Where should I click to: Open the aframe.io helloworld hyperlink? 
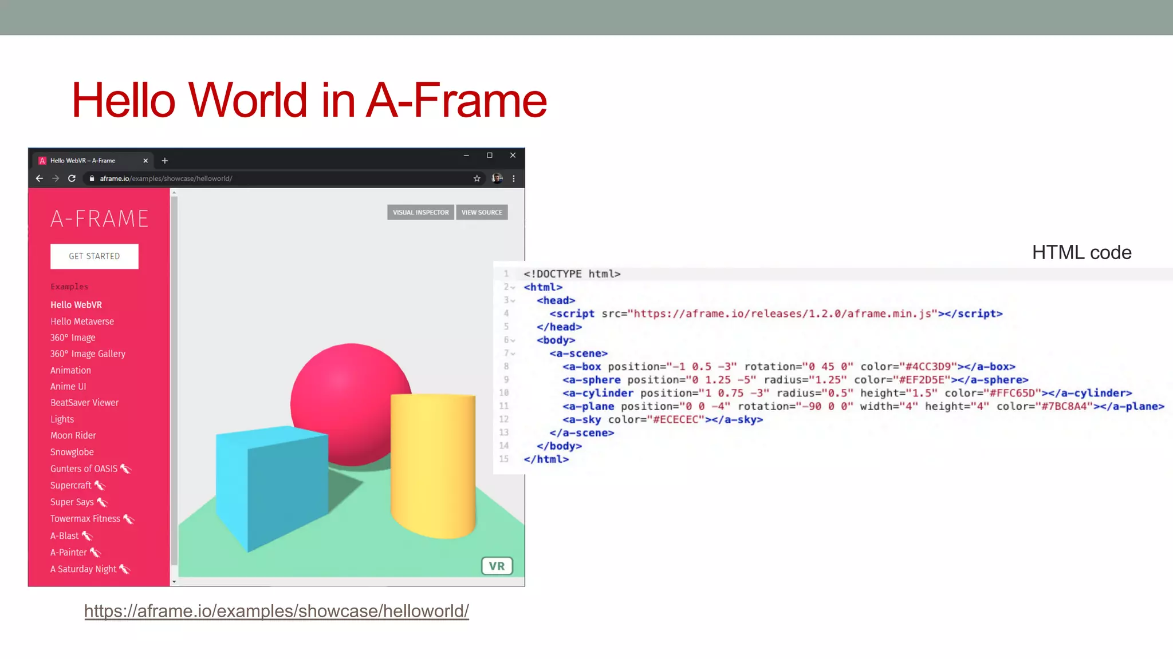(x=276, y=611)
